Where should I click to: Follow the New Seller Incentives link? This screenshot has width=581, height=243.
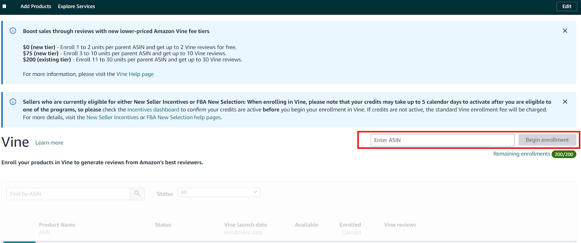click(x=112, y=117)
